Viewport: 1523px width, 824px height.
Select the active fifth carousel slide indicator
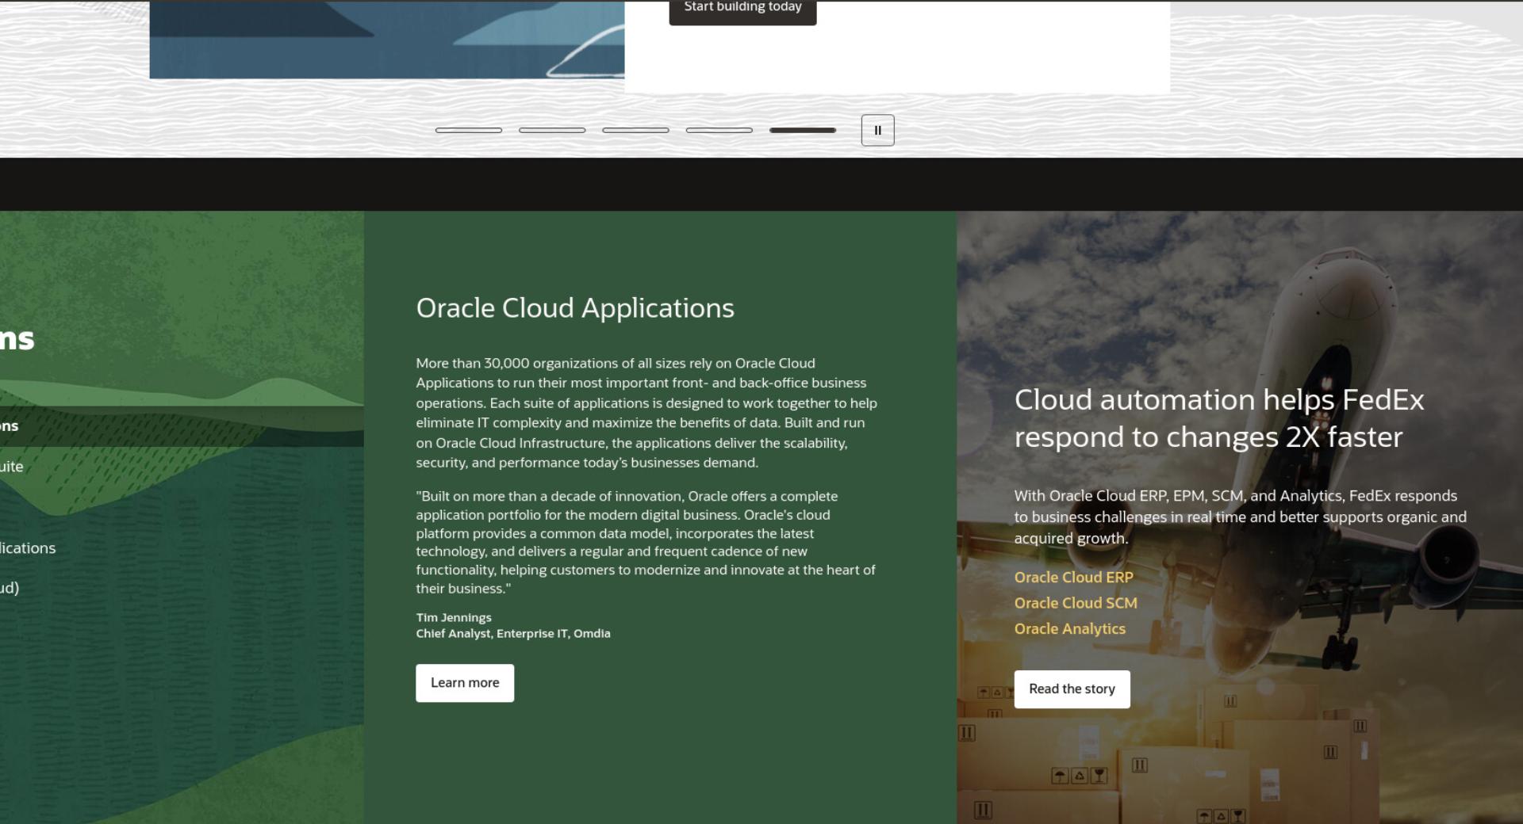pos(803,130)
